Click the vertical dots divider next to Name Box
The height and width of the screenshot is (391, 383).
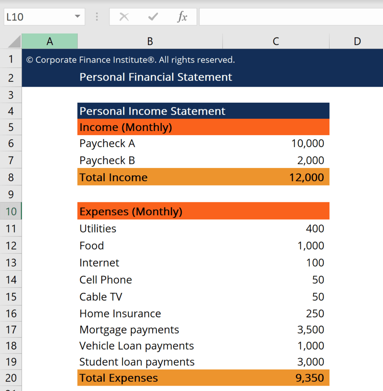[x=96, y=16]
